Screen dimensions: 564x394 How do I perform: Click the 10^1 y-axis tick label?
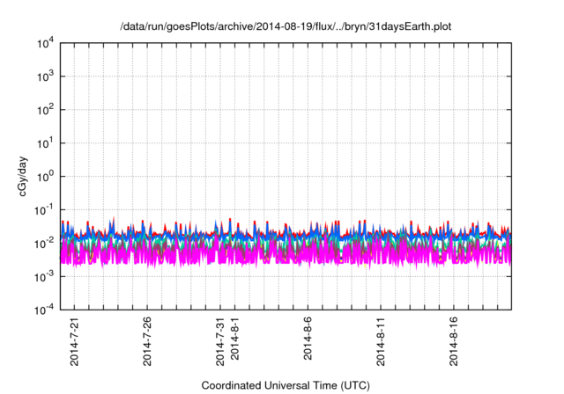(x=46, y=143)
